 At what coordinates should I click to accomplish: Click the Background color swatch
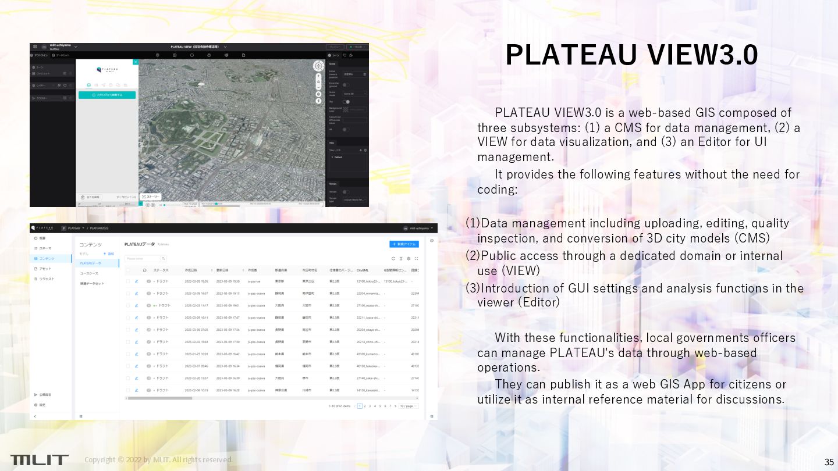[x=346, y=109]
